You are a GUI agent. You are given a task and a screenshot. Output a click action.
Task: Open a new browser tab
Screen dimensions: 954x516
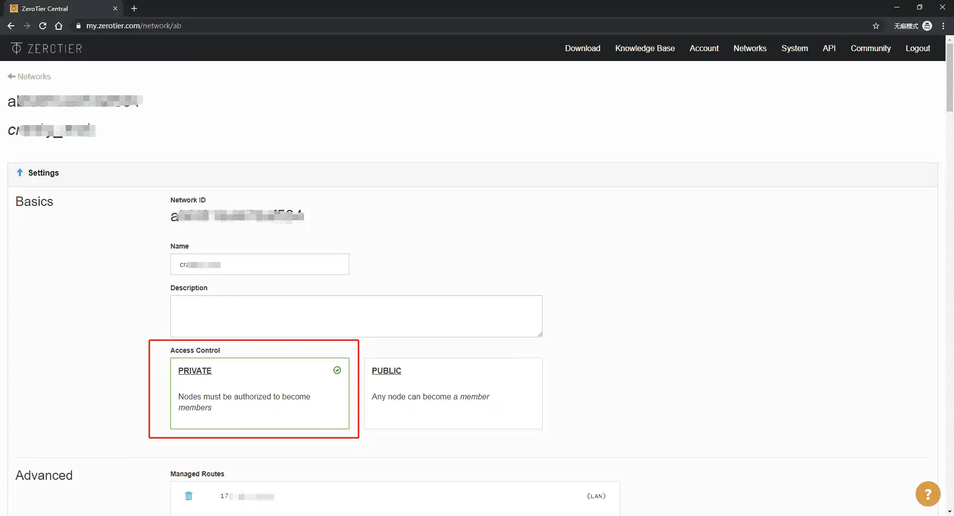[x=134, y=8]
